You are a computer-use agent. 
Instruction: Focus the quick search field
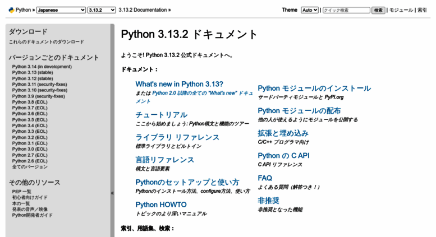(x=346, y=10)
